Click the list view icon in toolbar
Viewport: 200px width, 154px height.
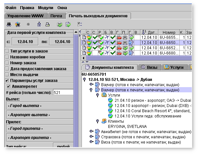tap(80, 24)
